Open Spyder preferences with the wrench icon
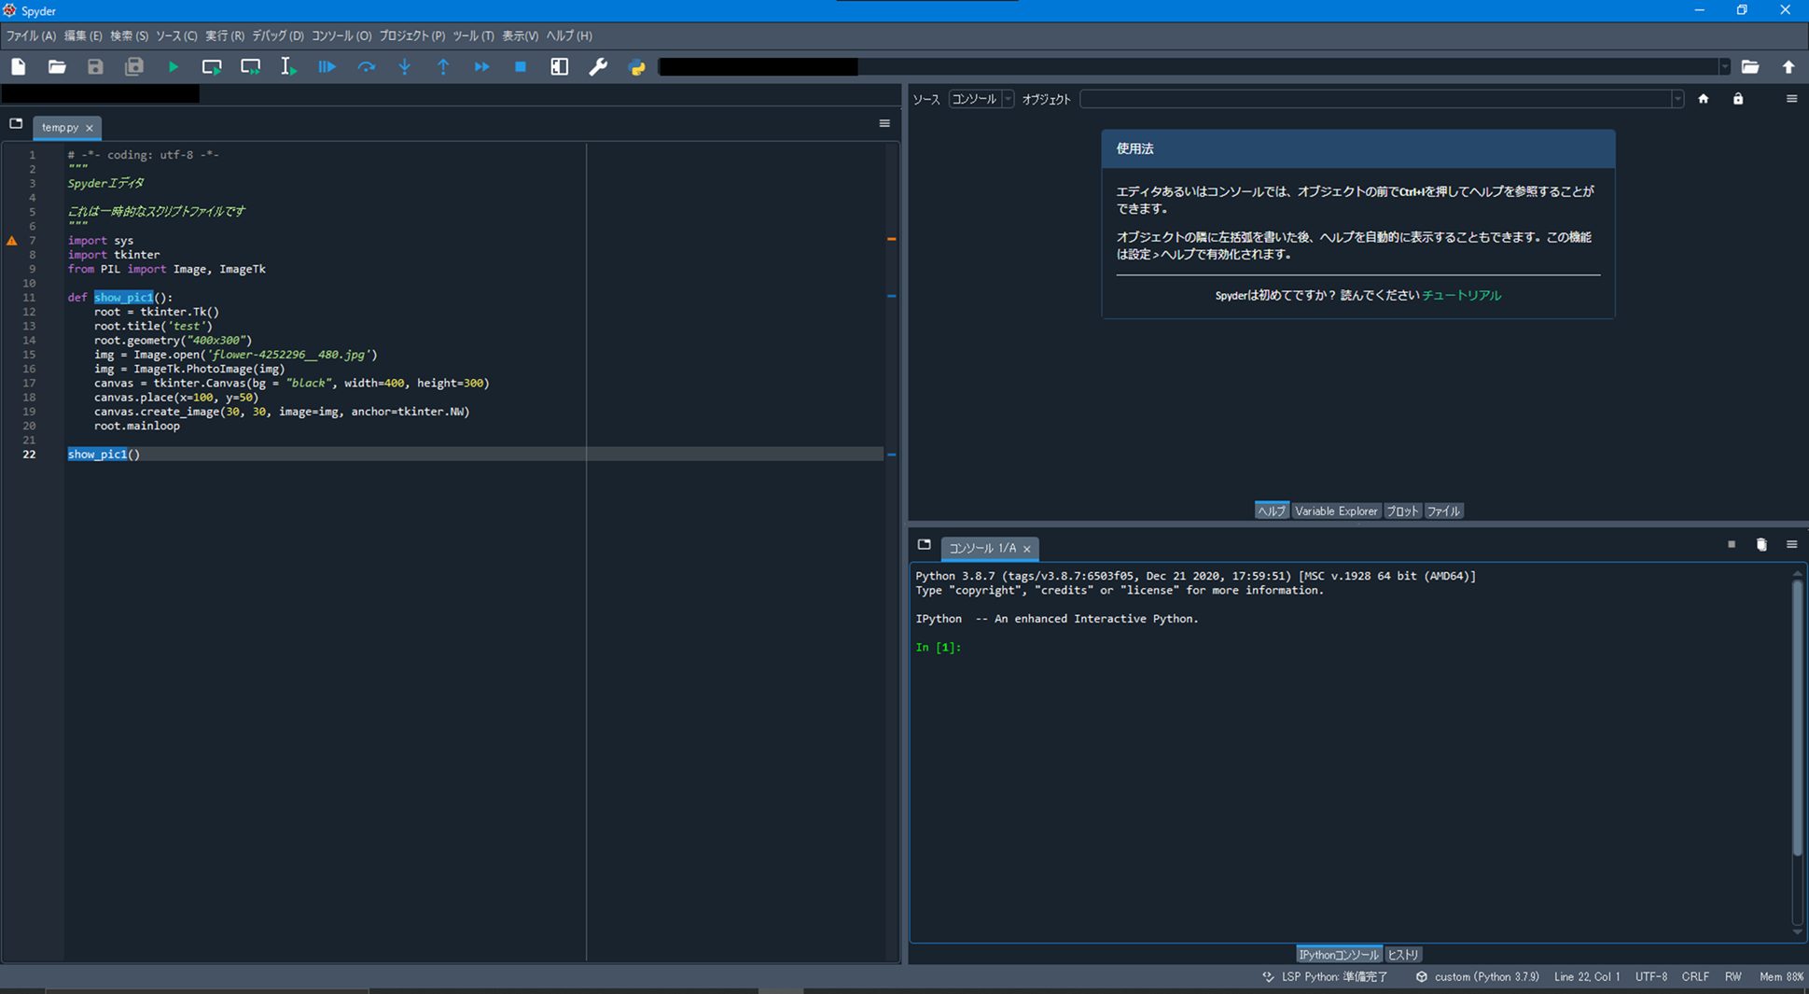 pyautogui.click(x=598, y=66)
